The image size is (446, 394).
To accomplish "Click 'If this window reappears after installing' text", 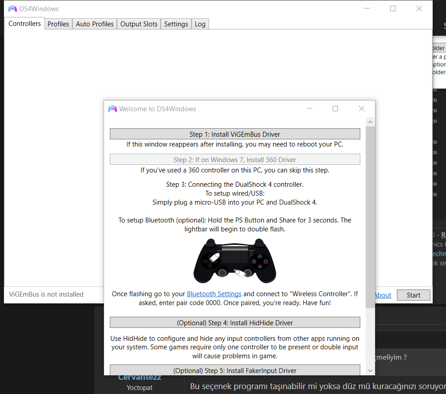I will point(235,144).
